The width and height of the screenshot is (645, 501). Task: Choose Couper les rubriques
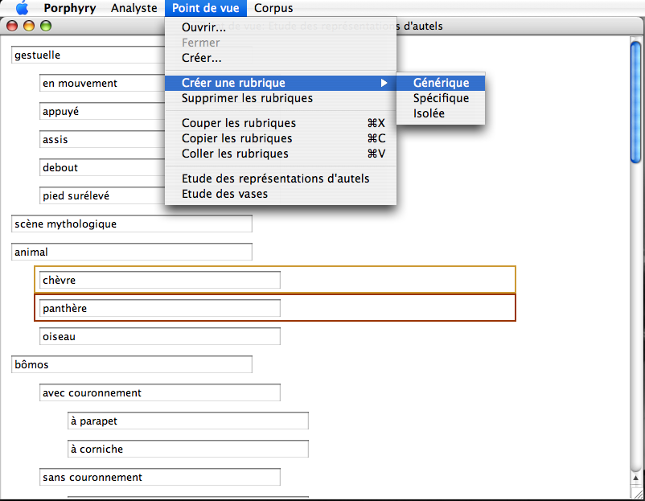[239, 123]
